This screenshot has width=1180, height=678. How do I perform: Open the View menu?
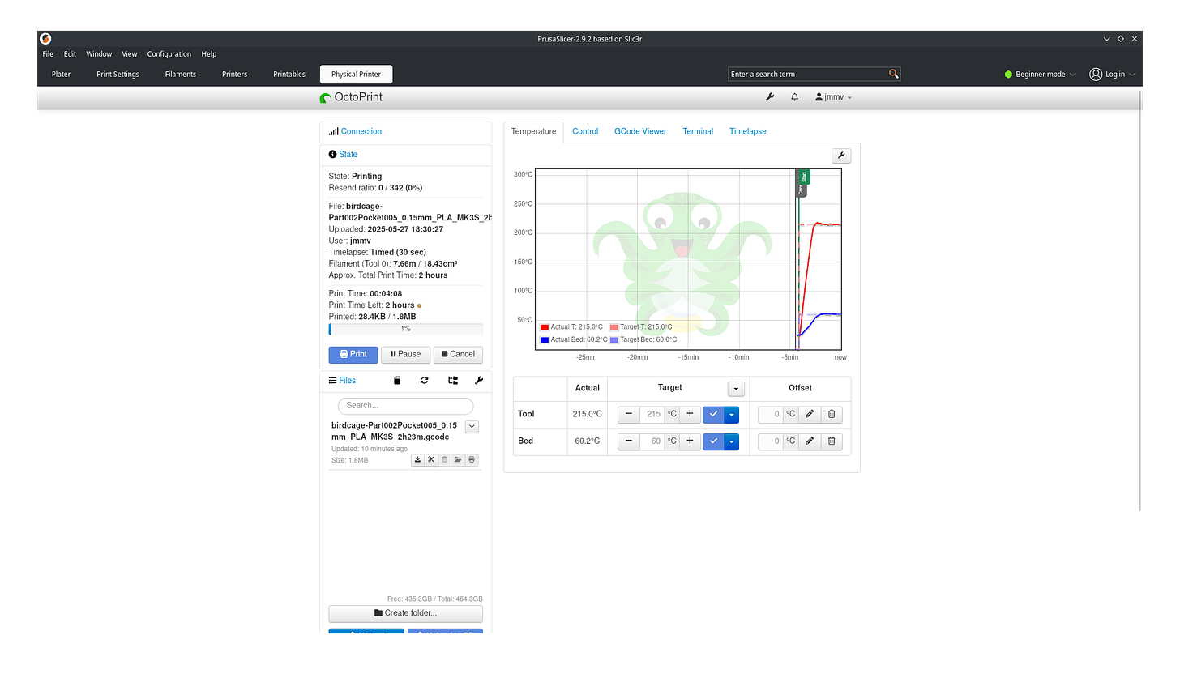[130, 54]
